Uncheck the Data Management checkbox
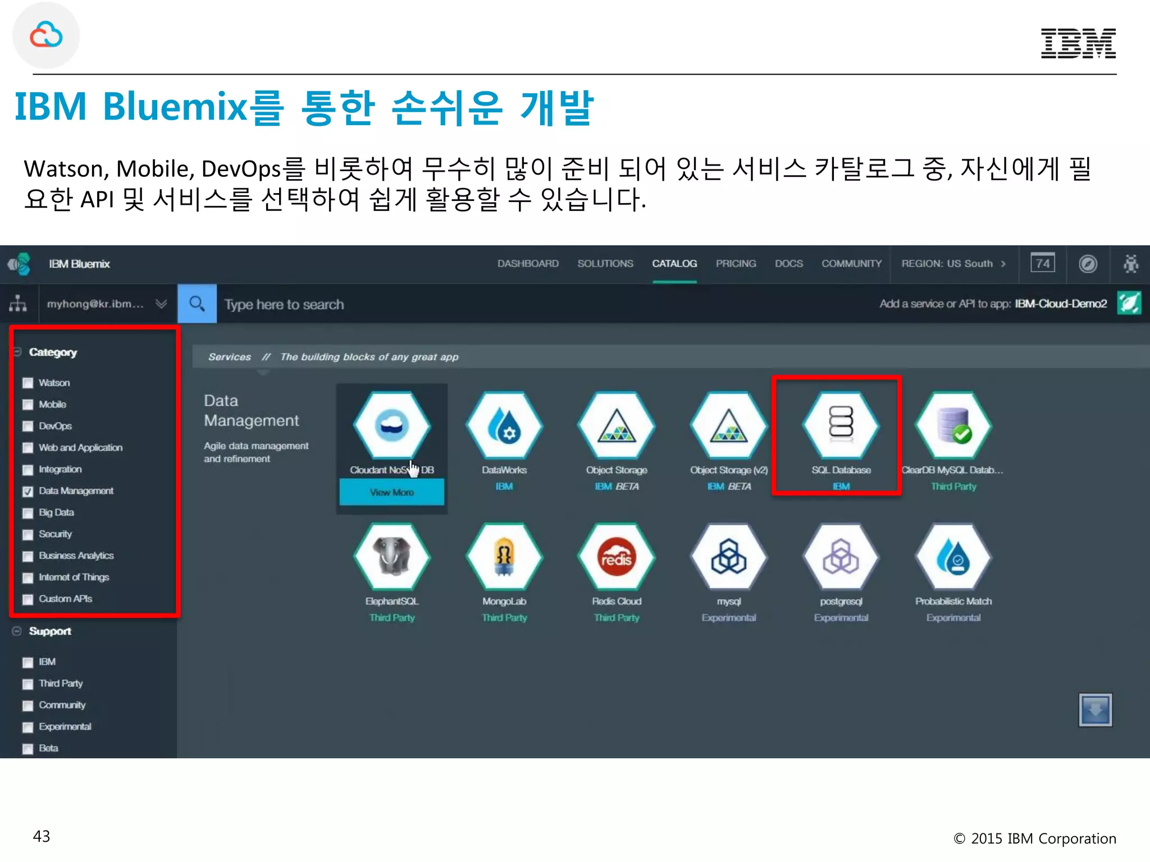The image size is (1150, 862). tap(28, 491)
